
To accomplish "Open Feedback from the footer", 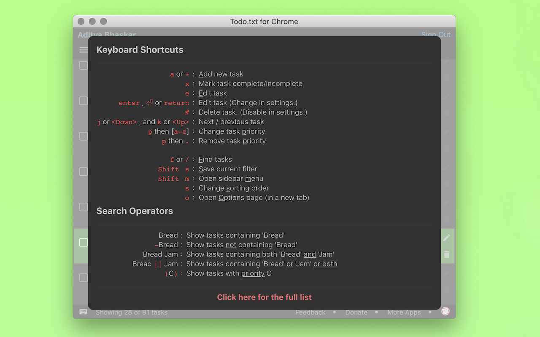I will 310,312.
